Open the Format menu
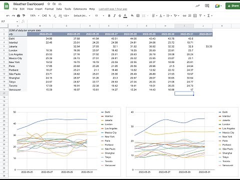Viewport: 240px width, 180px height. pos(49,9)
